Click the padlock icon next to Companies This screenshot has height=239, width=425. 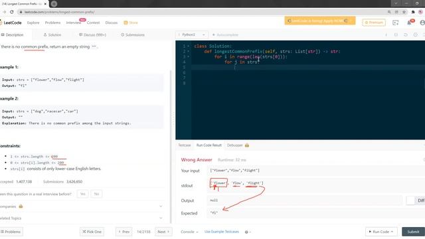(21, 206)
